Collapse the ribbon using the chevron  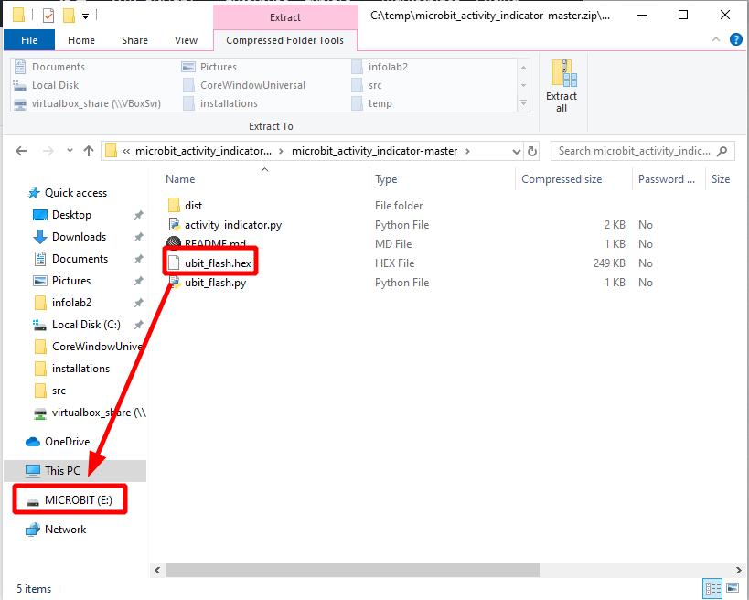(x=715, y=40)
